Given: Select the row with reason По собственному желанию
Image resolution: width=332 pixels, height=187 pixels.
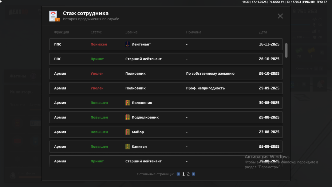Looking at the screenshot, I should tap(166, 74).
